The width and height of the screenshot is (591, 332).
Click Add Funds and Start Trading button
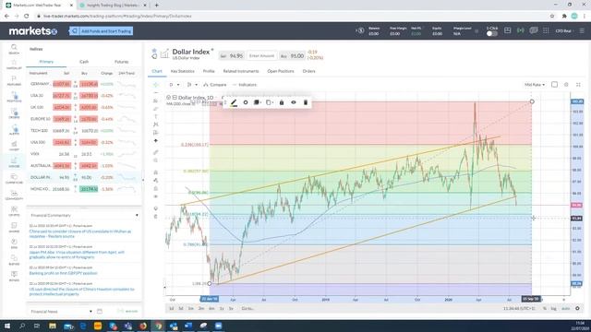[x=101, y=31]
